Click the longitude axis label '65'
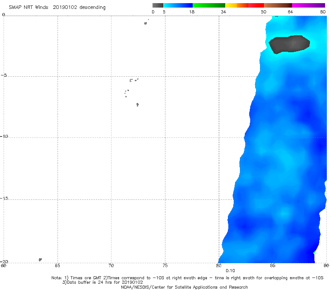The height and width of the screenshot is (290, 330). click(x=57, y=265)
